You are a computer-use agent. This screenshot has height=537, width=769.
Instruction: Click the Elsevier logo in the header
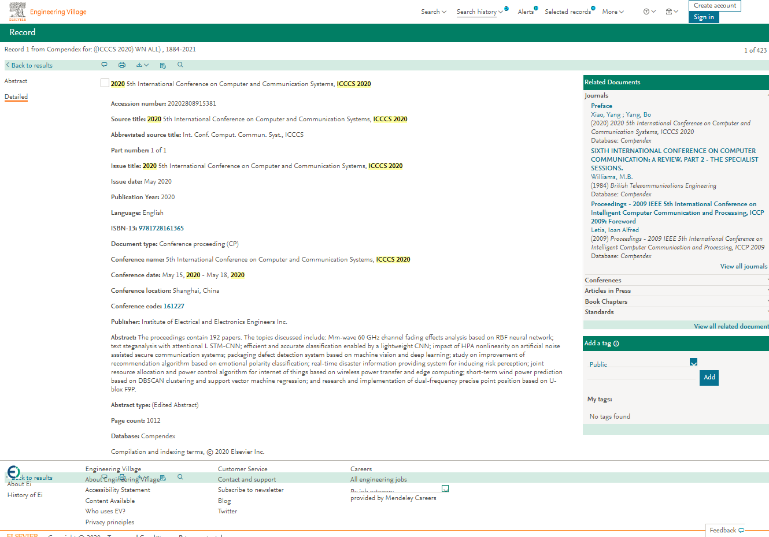[x=17, y=12]
